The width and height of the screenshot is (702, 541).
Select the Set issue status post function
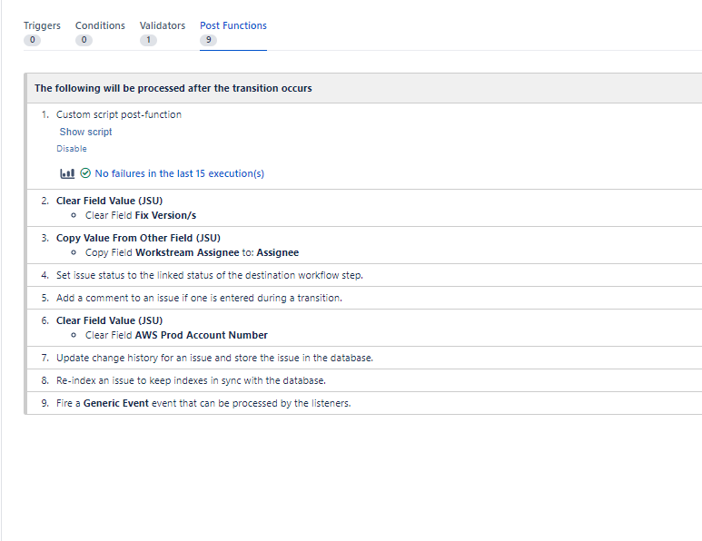[210, 275]
